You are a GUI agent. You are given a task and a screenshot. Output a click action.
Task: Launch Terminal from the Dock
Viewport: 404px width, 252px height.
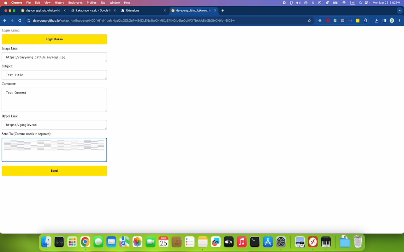tap(255, 242)
